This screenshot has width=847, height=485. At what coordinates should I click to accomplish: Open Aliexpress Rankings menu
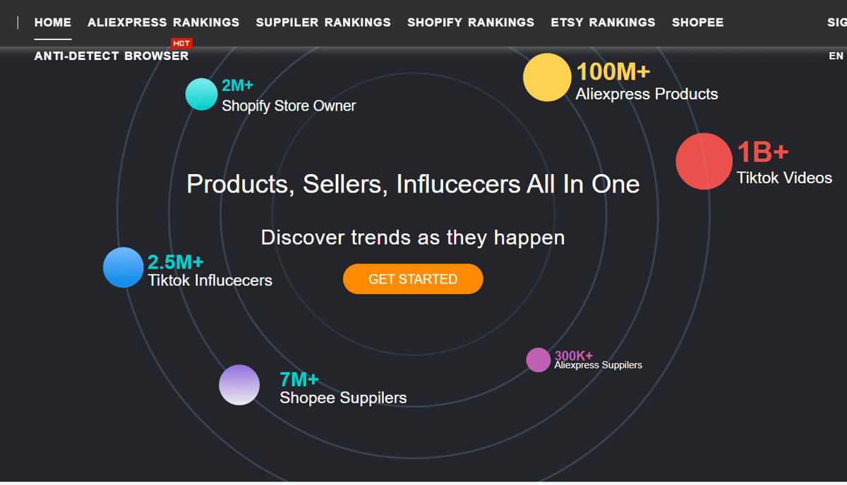164,23
